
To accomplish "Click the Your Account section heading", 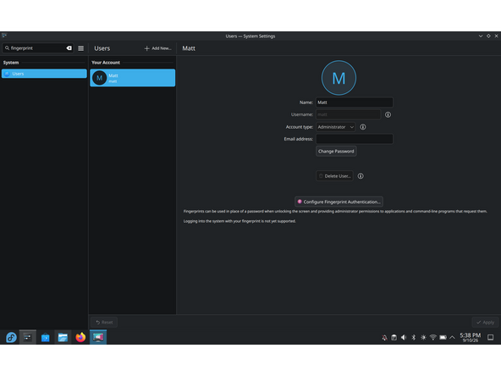I will (106, 63).
